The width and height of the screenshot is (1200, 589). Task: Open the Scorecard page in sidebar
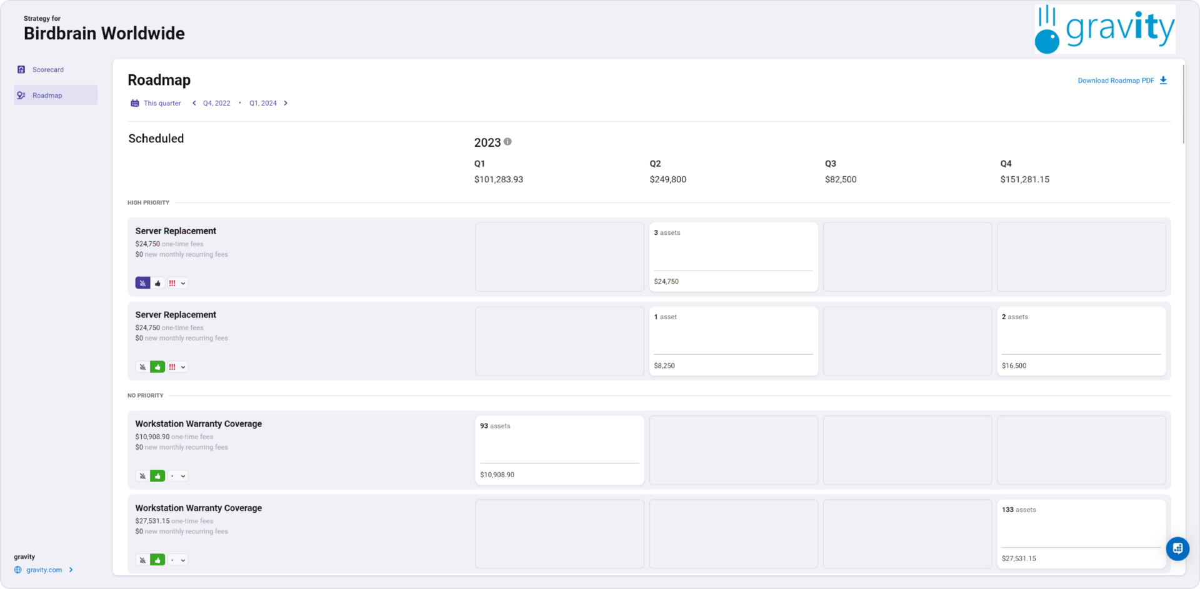(x=47, y=70)
